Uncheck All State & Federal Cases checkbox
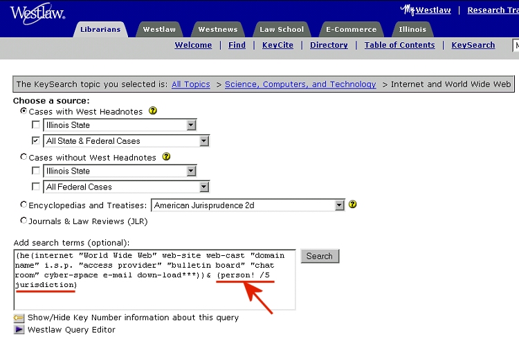This screenshot has height=341, width=519. pyautogui.click(x=35, y=140)
